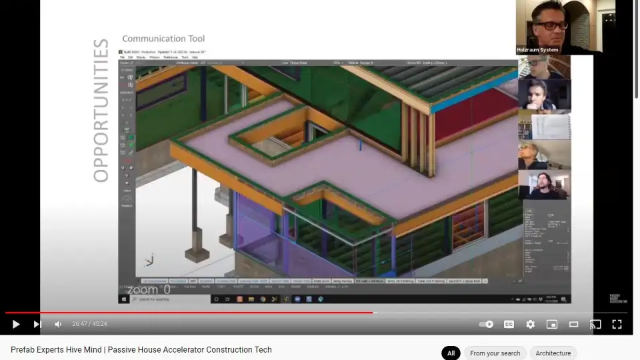
Task: Select the All filter chip
Action: [451, 353]
